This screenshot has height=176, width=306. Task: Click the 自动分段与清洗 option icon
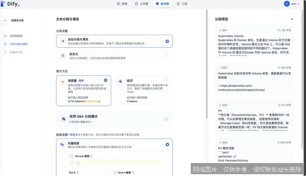coord(62,41)
